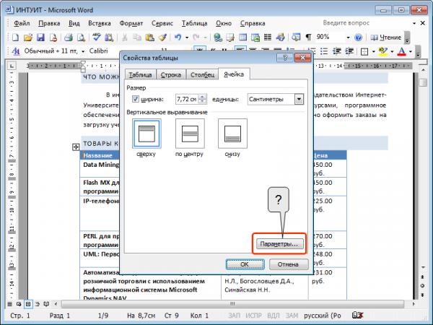433x325 pixels.
Task: Click the Research book icon
Action: [109, 38]
